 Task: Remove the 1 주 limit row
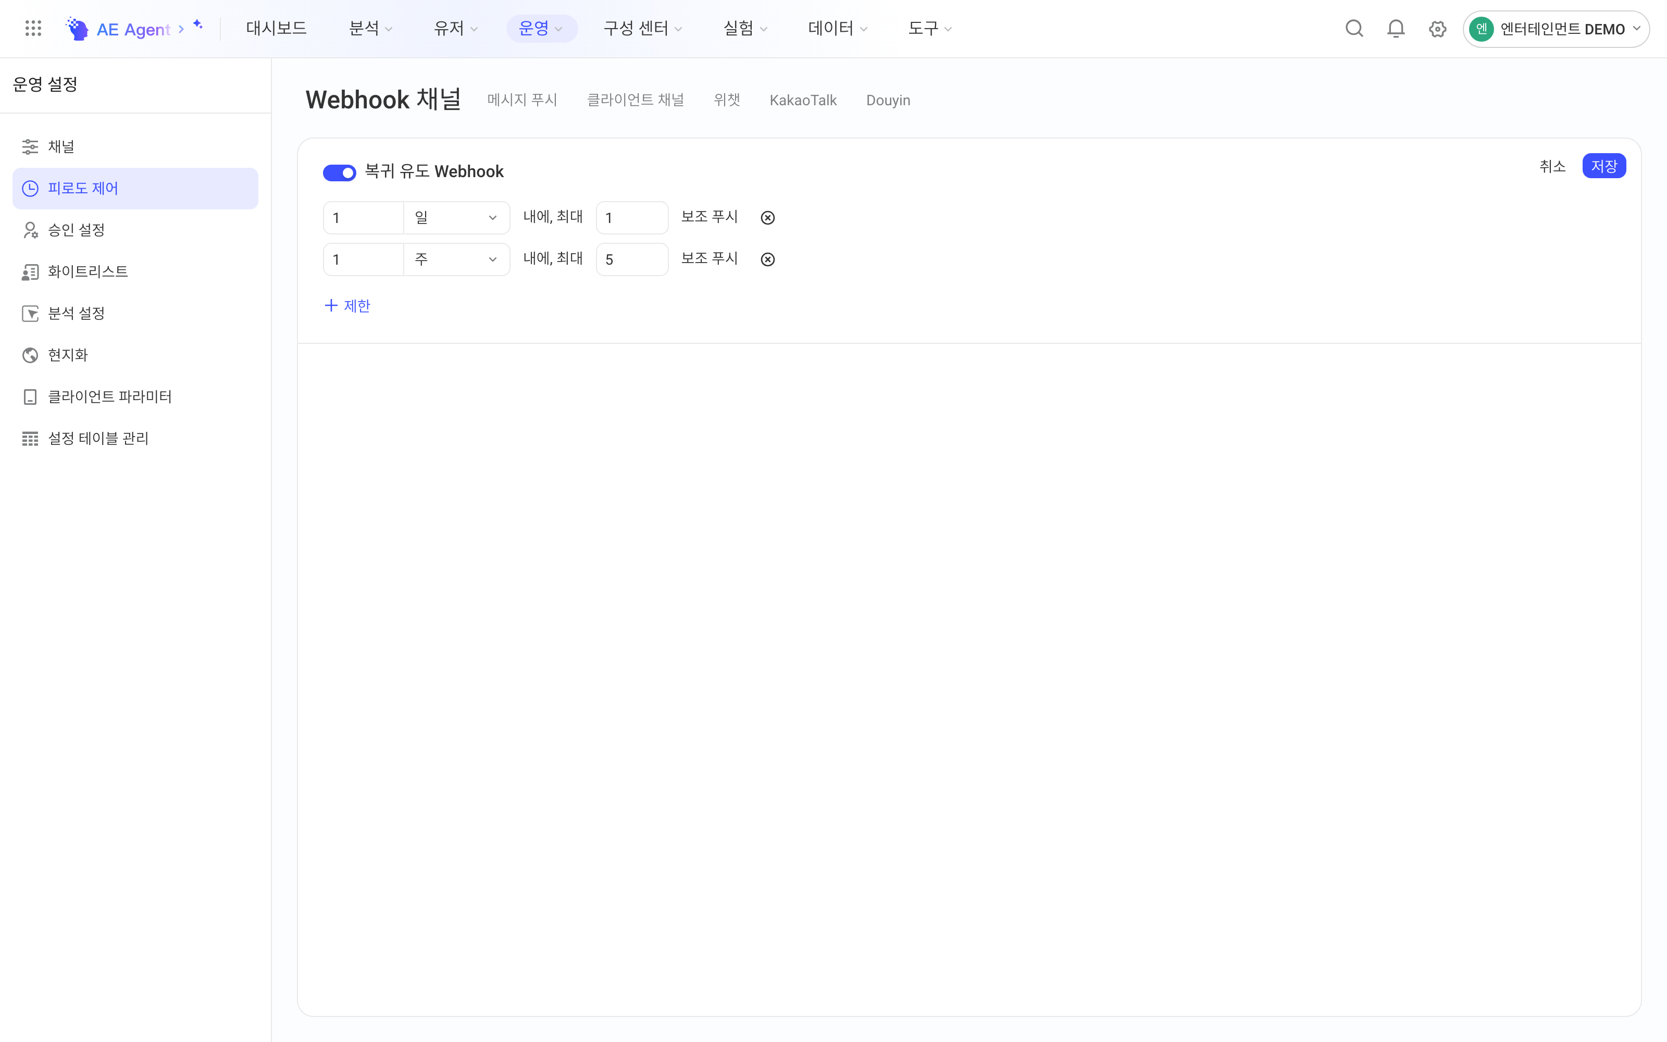click(767, 259)
